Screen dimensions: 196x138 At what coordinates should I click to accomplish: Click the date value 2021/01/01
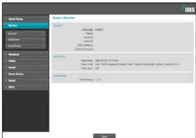pos(102,61)
